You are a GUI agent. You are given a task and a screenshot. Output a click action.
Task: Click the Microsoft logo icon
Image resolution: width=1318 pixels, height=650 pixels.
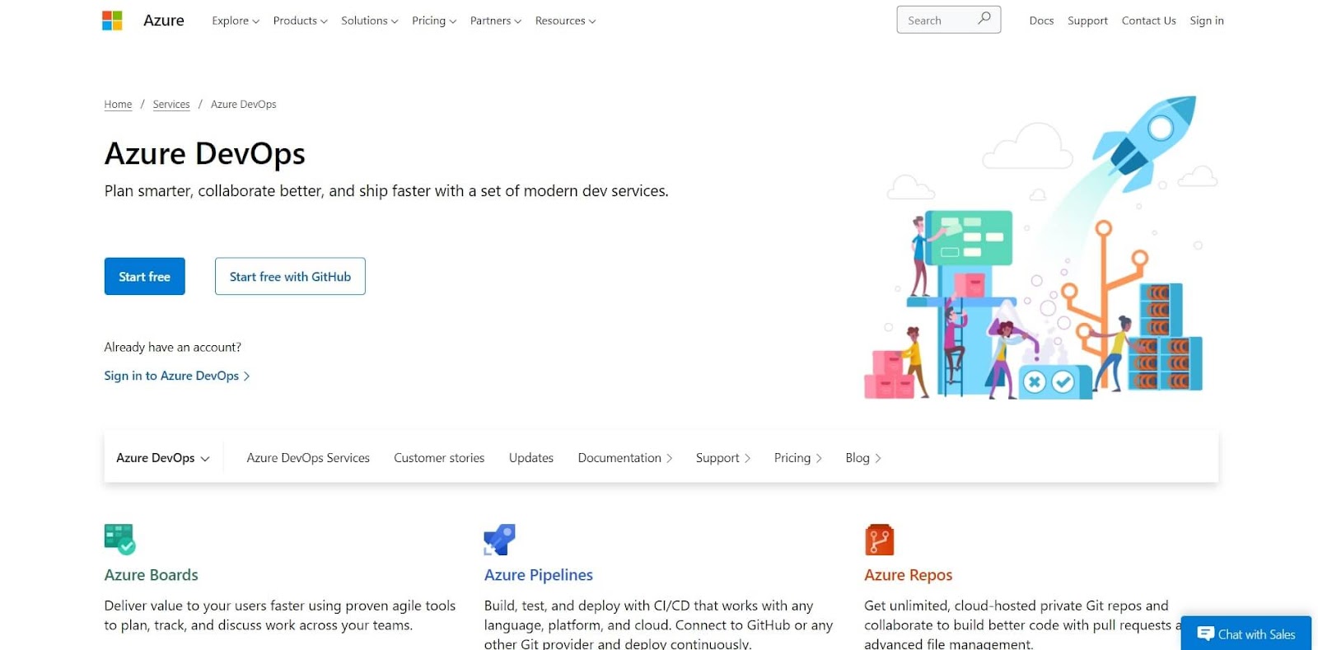112,21
